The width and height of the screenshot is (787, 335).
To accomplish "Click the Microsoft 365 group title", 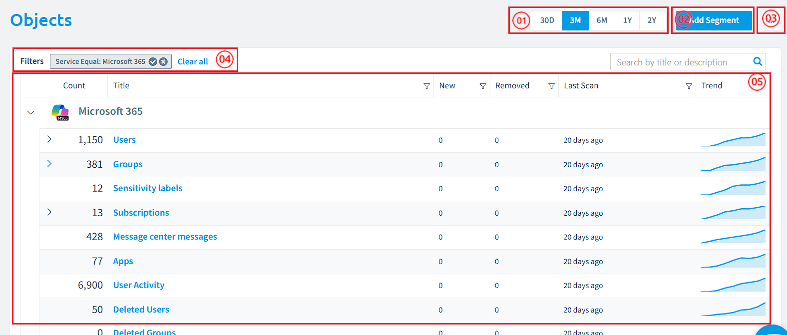I will click(110, 111).
